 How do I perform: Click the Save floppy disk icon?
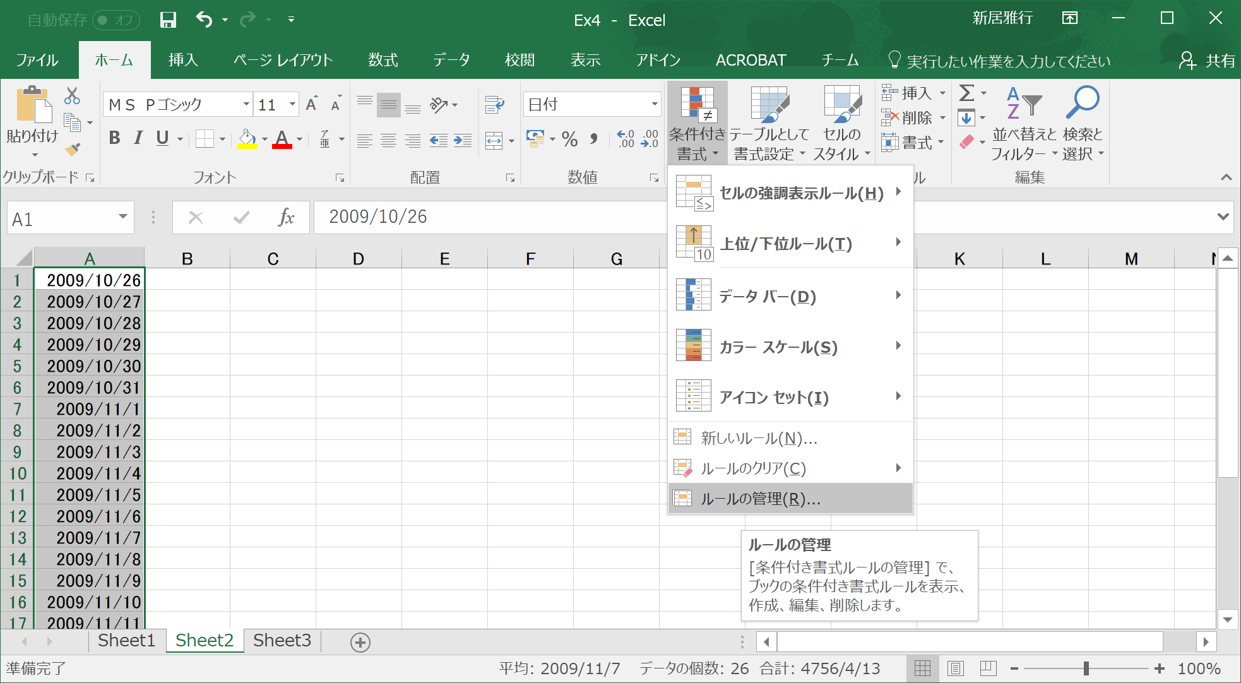[168, 20]
